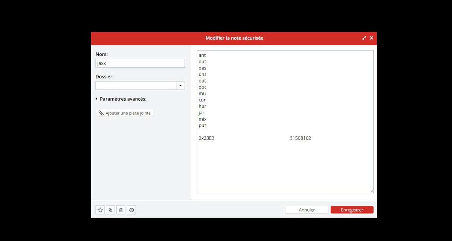The image size is (452, 241).
Task: Click the share note person icon
Action: click(x=110, y=210)
